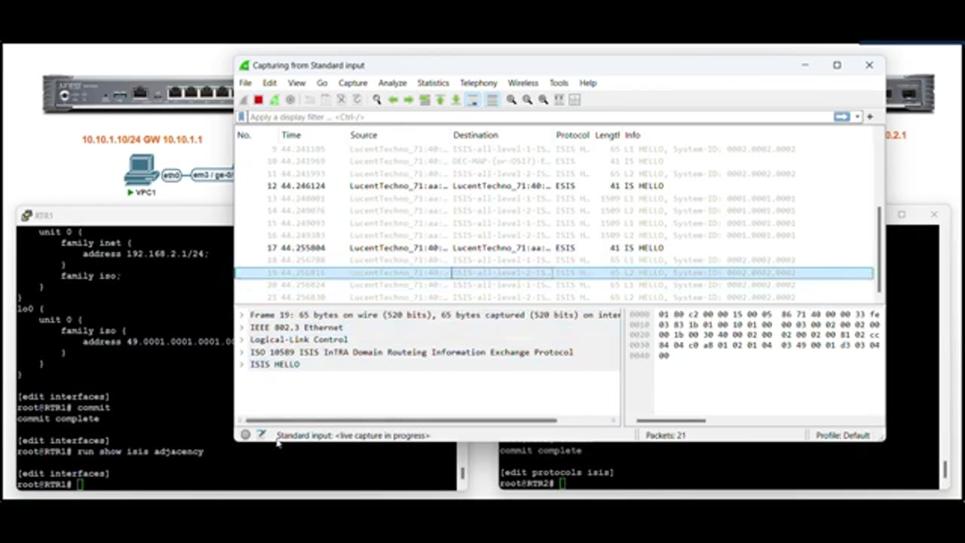This screenshot has height=543, width=965.
Task: Open the Help menu
Action: (x=588, y=83)
